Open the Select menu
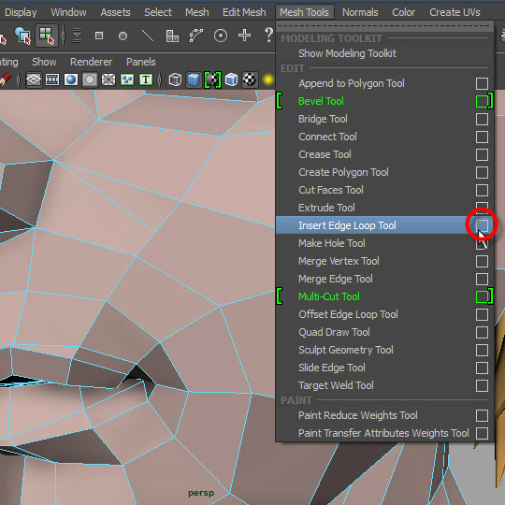The height and width of the screenshot is (505, 505). [158, 12]
